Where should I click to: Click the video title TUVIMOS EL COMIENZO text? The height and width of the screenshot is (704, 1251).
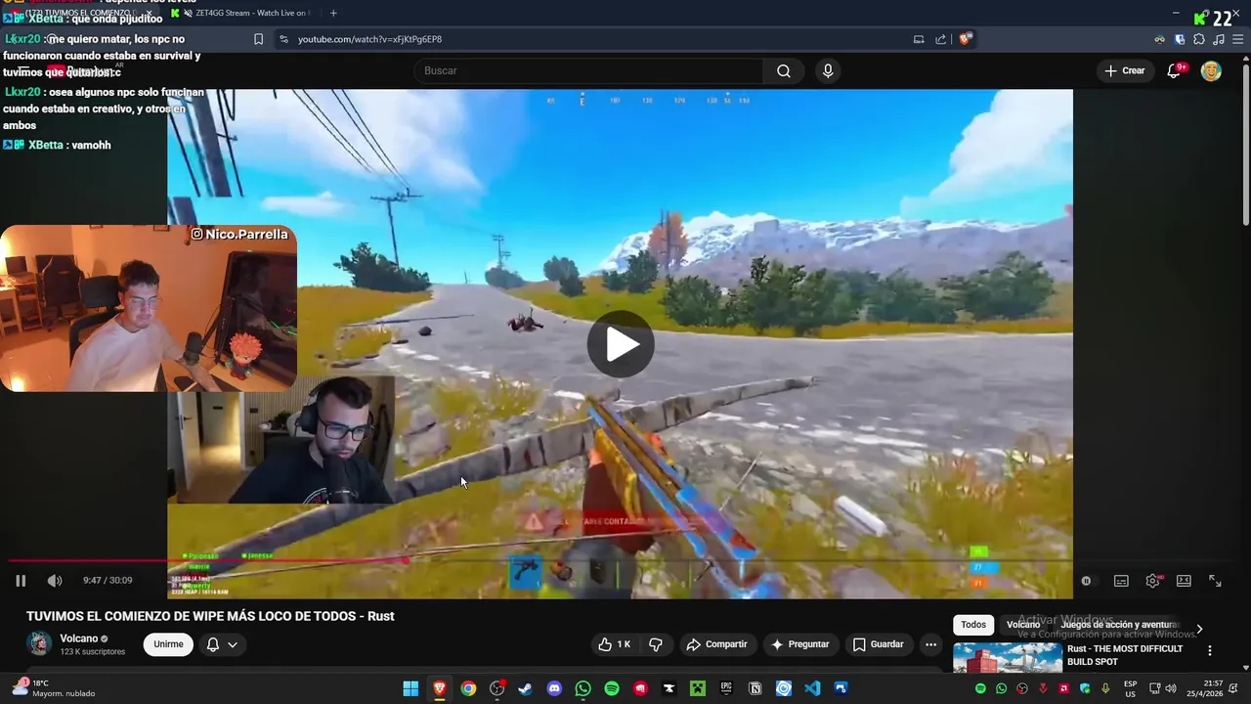210,616
